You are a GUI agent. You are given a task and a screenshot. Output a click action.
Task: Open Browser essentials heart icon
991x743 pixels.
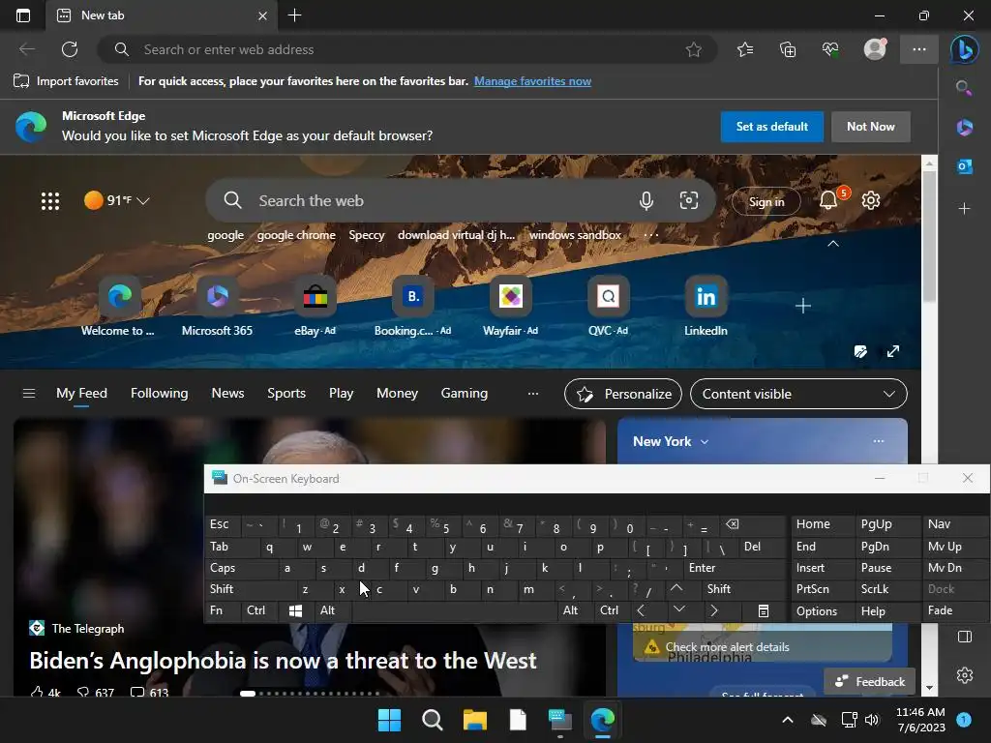(830, 49)
